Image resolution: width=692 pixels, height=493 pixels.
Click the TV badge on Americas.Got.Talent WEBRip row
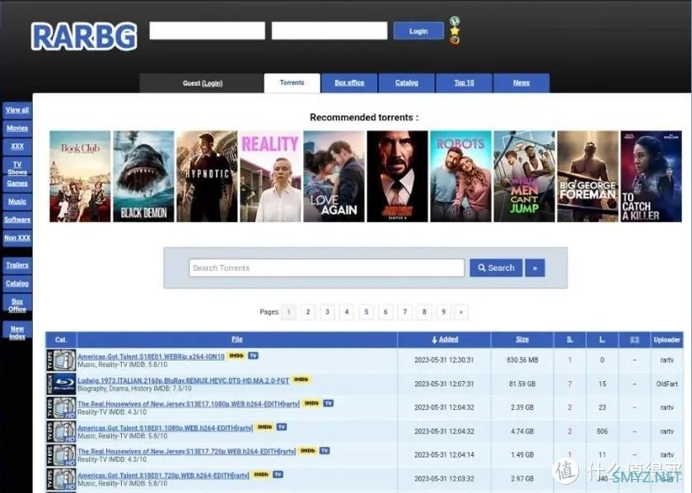point(253,356)
